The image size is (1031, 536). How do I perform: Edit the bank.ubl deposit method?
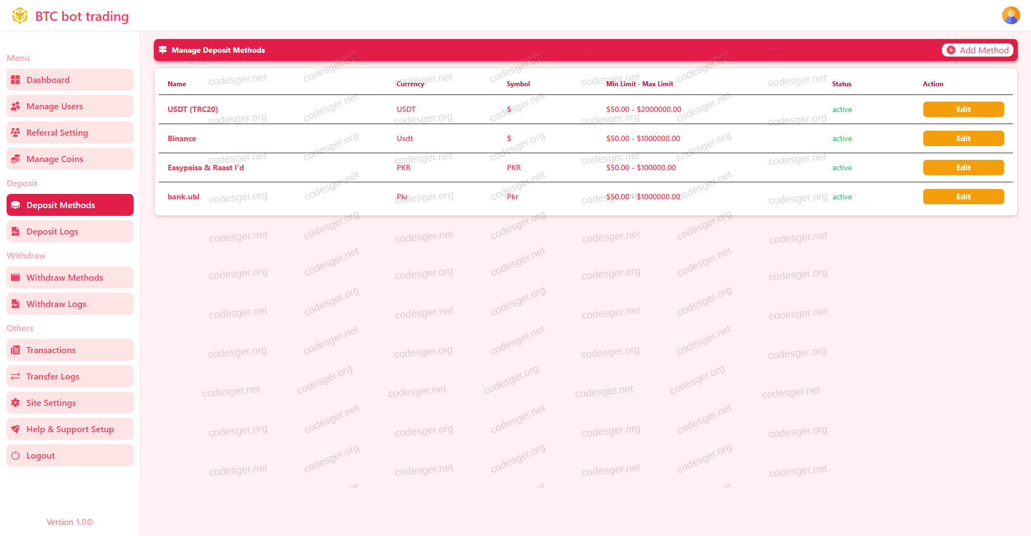[963, 197]
